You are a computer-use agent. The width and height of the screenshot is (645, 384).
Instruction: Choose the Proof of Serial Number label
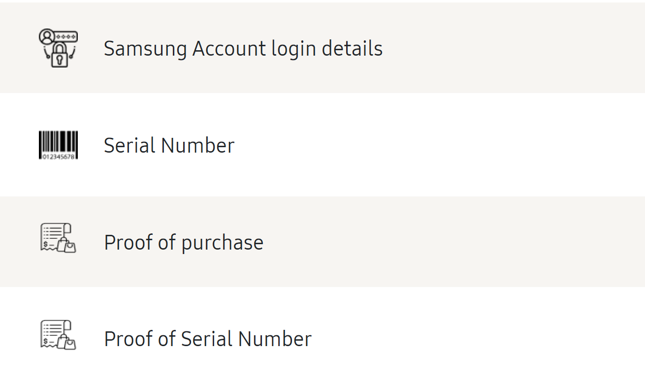tap(207, 339)
